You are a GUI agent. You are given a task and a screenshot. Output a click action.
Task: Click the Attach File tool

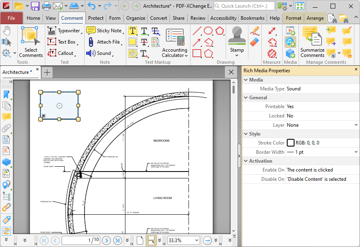[104, 42]
